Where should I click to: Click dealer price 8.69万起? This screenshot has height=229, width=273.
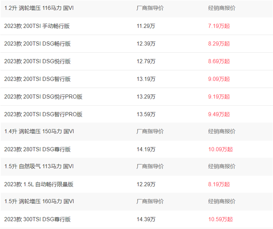219,61
